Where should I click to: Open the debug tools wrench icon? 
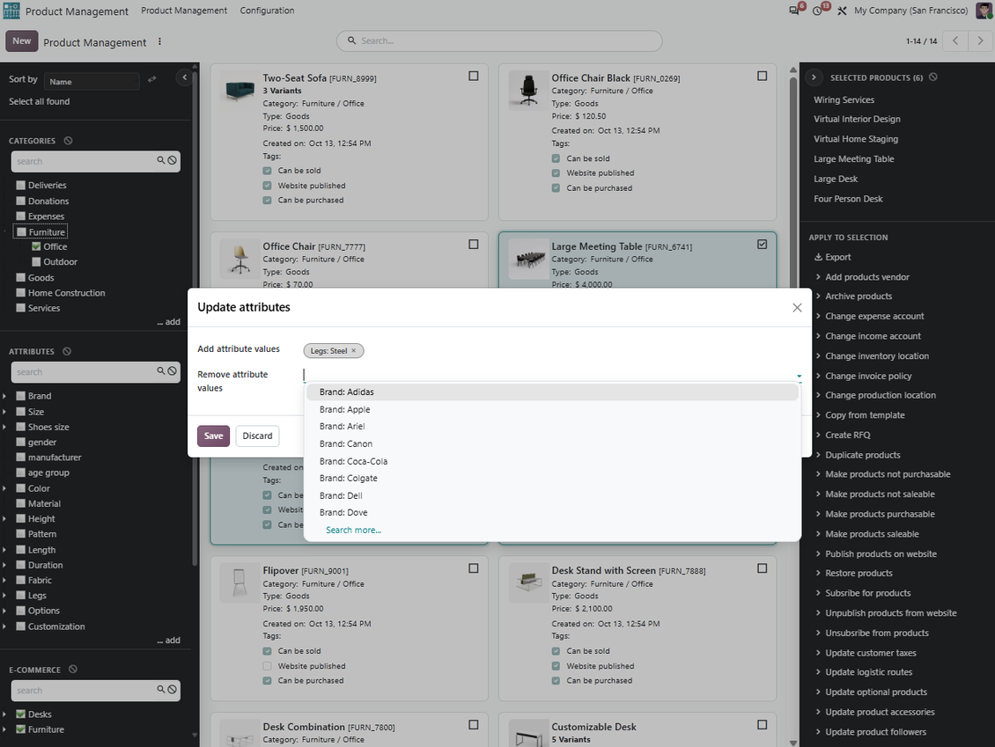pos(842,11)
